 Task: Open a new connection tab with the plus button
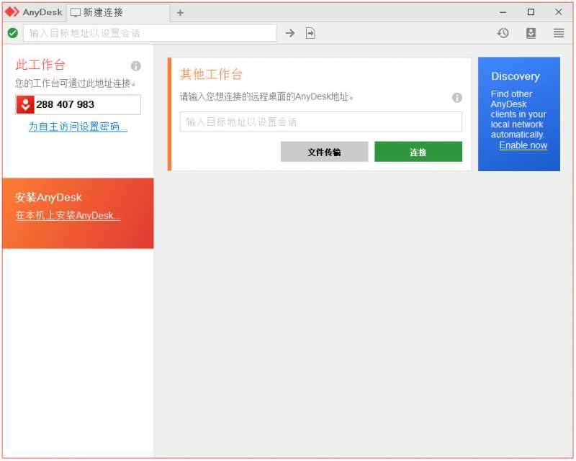179,12
